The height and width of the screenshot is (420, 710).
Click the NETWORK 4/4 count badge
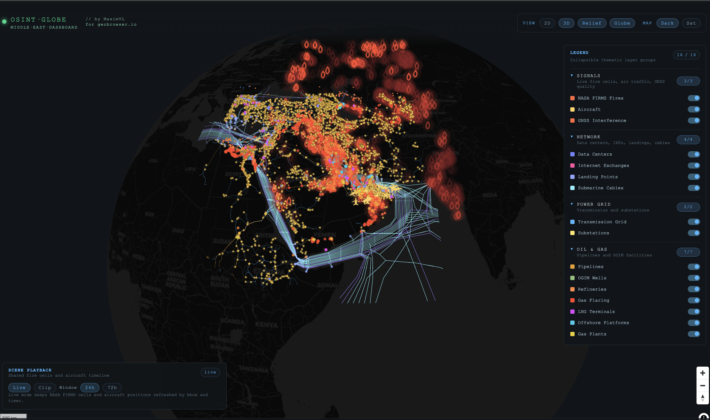coord(688,140)
